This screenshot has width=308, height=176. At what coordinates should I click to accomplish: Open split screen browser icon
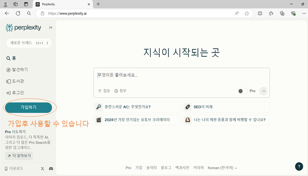(x=260, y=13)
